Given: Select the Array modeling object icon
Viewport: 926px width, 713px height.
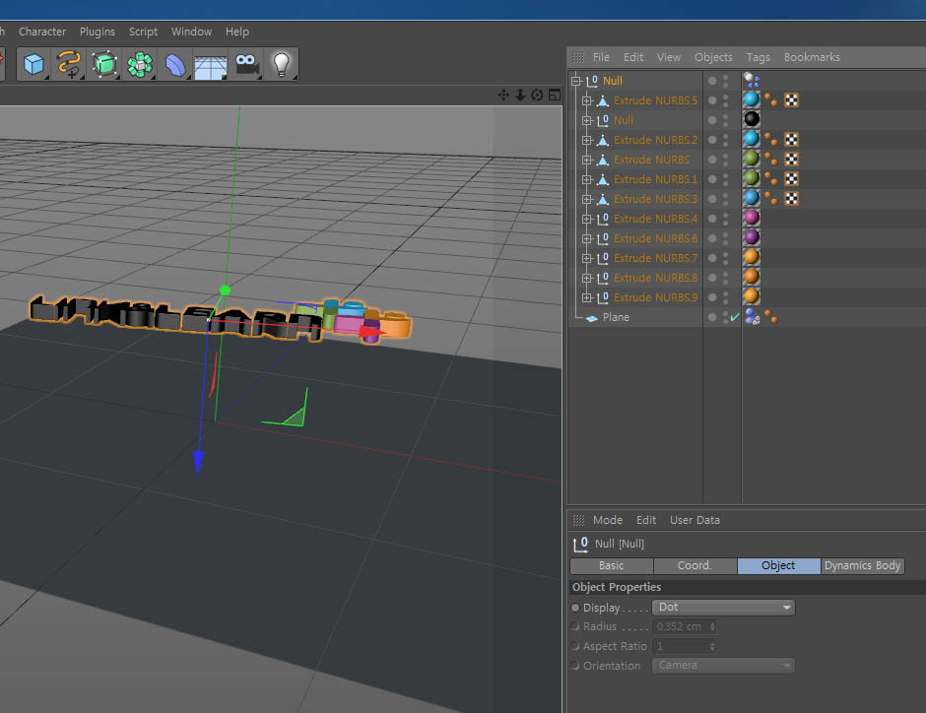Looking at the screenshot, I should [141, 65].
